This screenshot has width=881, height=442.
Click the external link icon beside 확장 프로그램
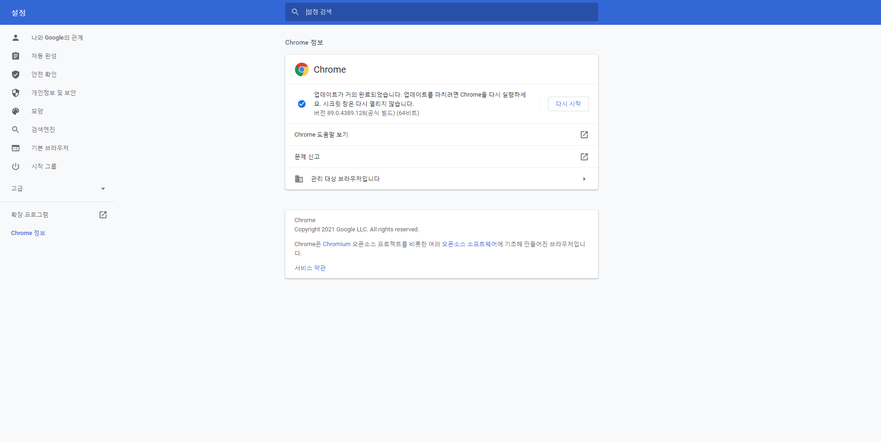(103, 215)
